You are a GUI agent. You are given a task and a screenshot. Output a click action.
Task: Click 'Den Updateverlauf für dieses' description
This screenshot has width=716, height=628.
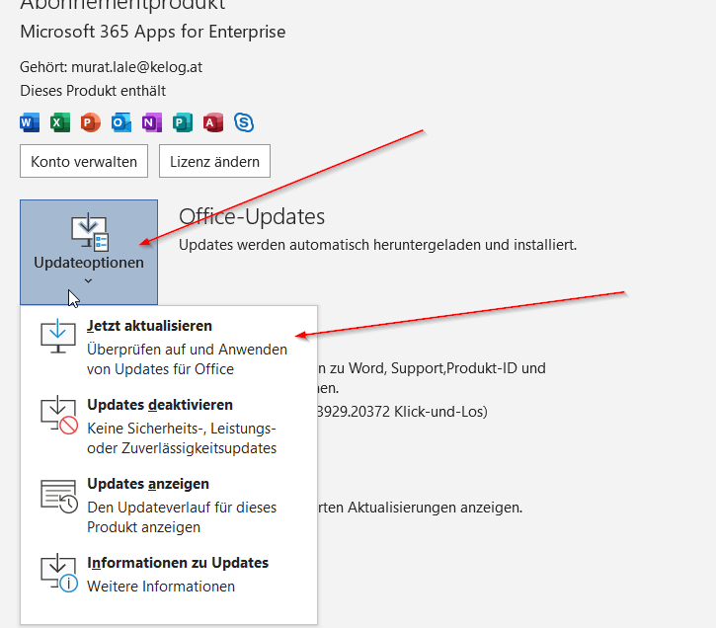pos(182,508)
